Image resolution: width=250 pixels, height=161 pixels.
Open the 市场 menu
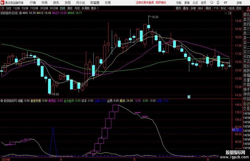44,3
